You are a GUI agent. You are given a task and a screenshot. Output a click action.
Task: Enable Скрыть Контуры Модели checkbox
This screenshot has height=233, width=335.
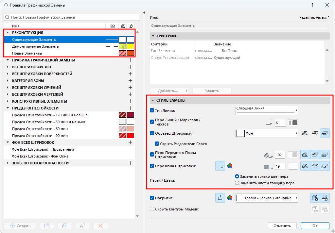pyautogui.click(x=152, y=209)
